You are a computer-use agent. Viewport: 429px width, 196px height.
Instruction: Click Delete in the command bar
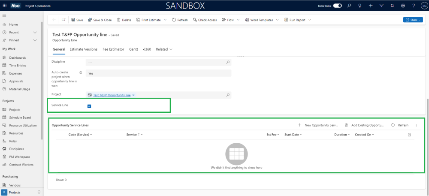(x=124, y=20)
